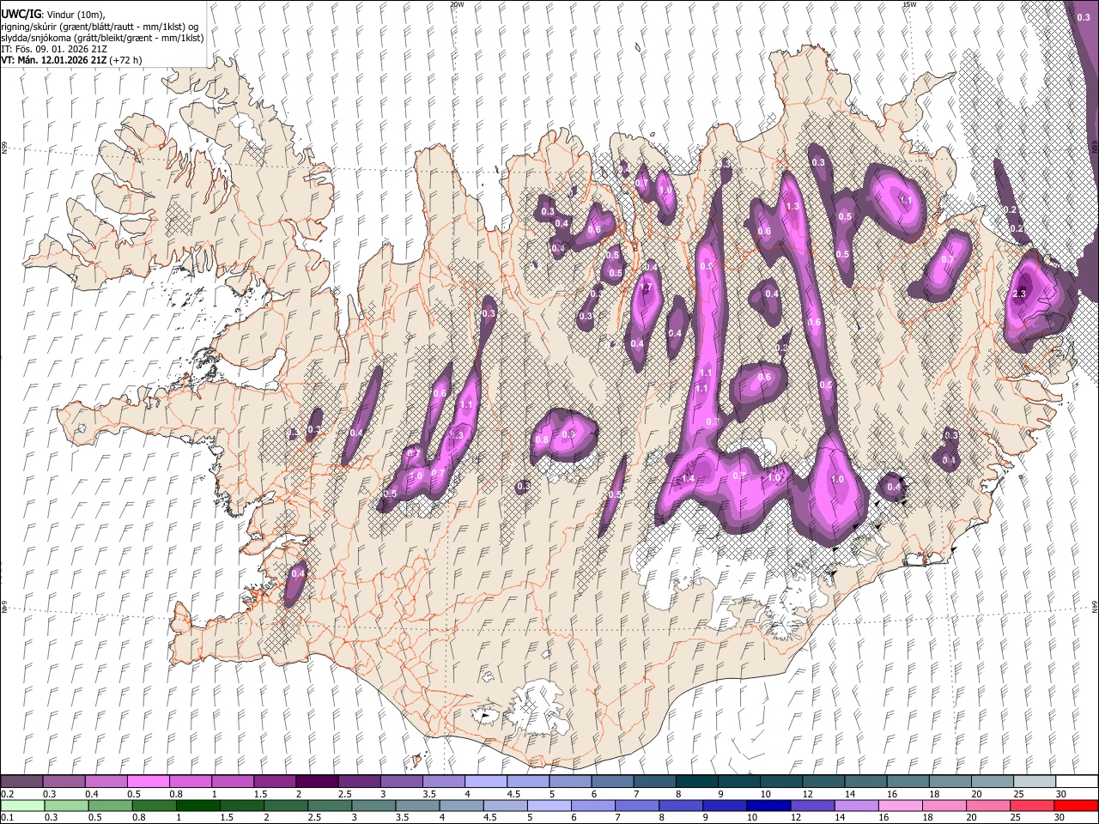1099x824 pixels.
Task: Click the light pink swatch labeled 16 in the green row
Action: coord(899,805)
